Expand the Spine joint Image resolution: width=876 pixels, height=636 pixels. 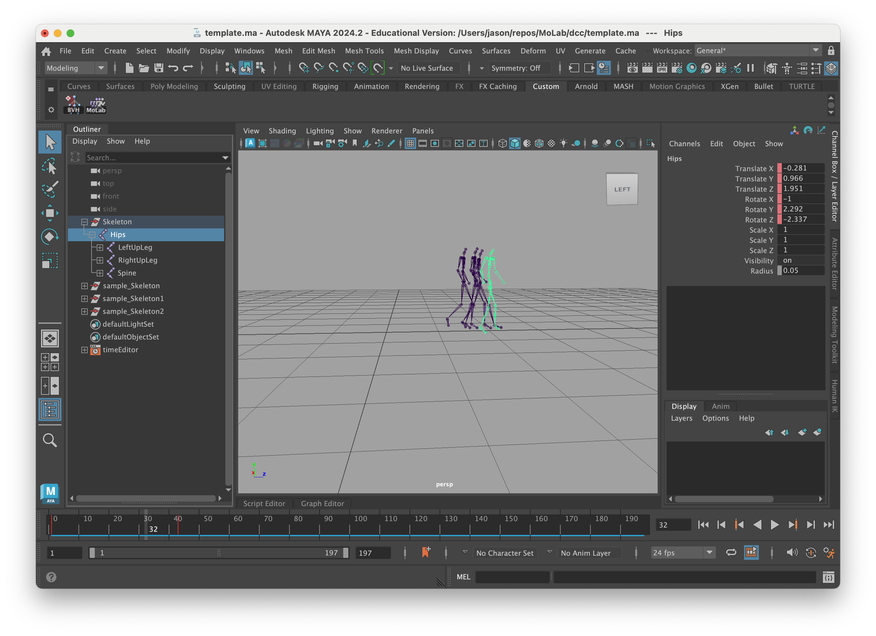pos(100,273)
